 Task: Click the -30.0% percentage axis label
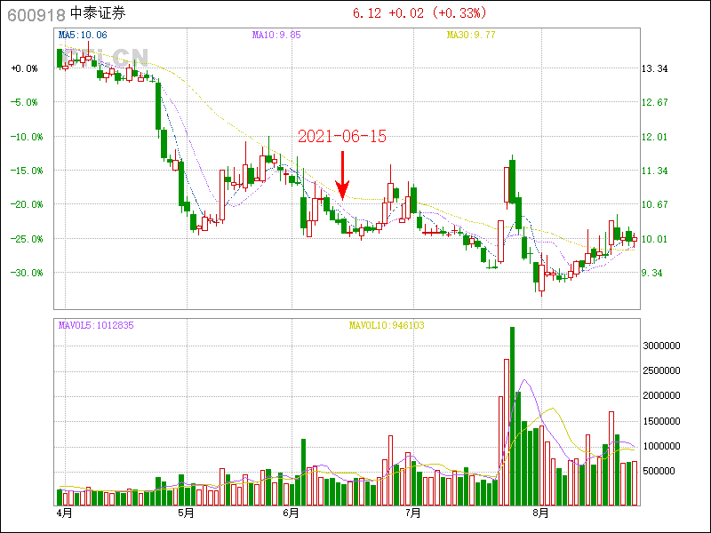25,273
